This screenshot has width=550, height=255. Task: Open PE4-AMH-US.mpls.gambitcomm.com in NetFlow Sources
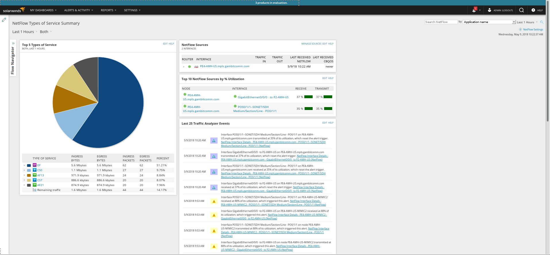tap(225, 66)
